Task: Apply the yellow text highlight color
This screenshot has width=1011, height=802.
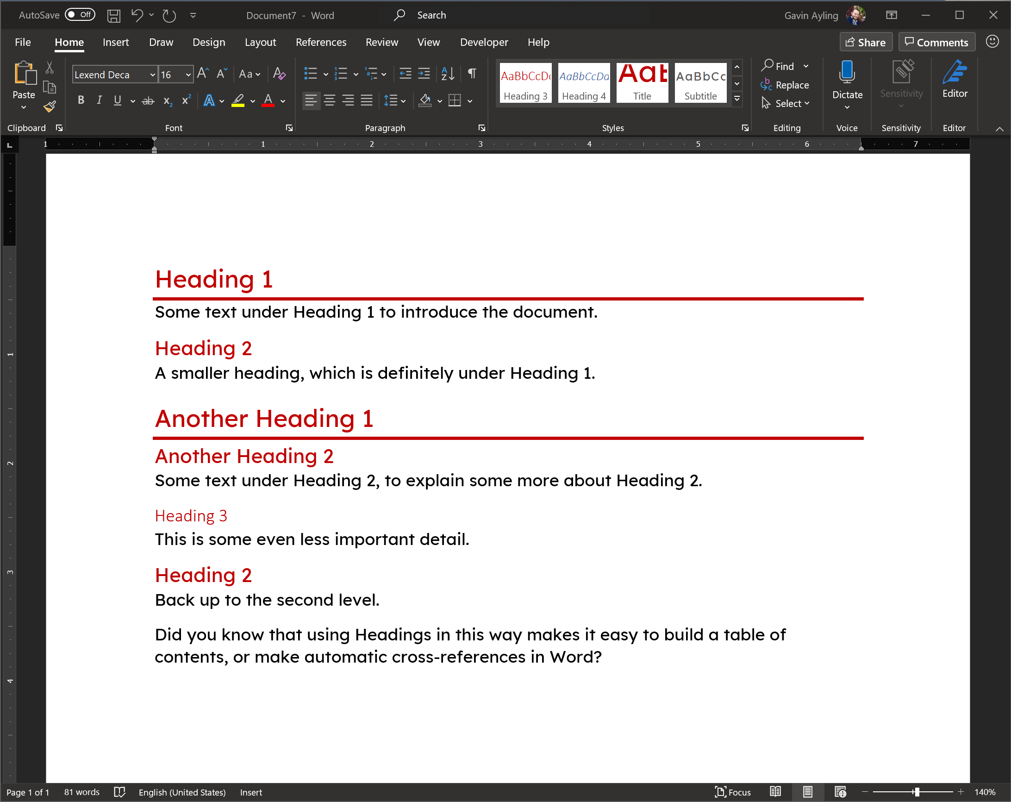Action: [x=238, y=100]
